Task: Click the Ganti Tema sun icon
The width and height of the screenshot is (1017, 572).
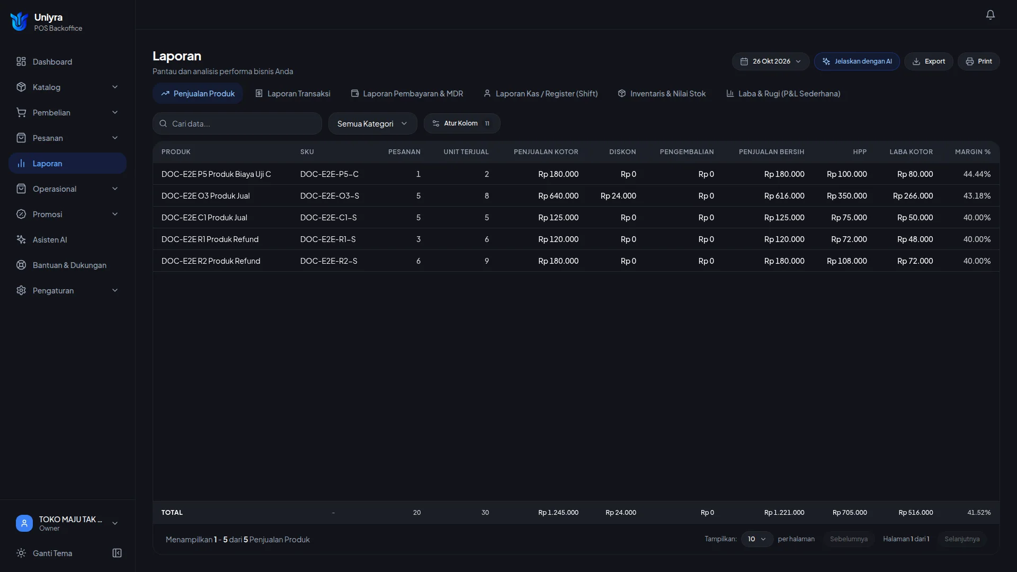Action: (21, 553)
